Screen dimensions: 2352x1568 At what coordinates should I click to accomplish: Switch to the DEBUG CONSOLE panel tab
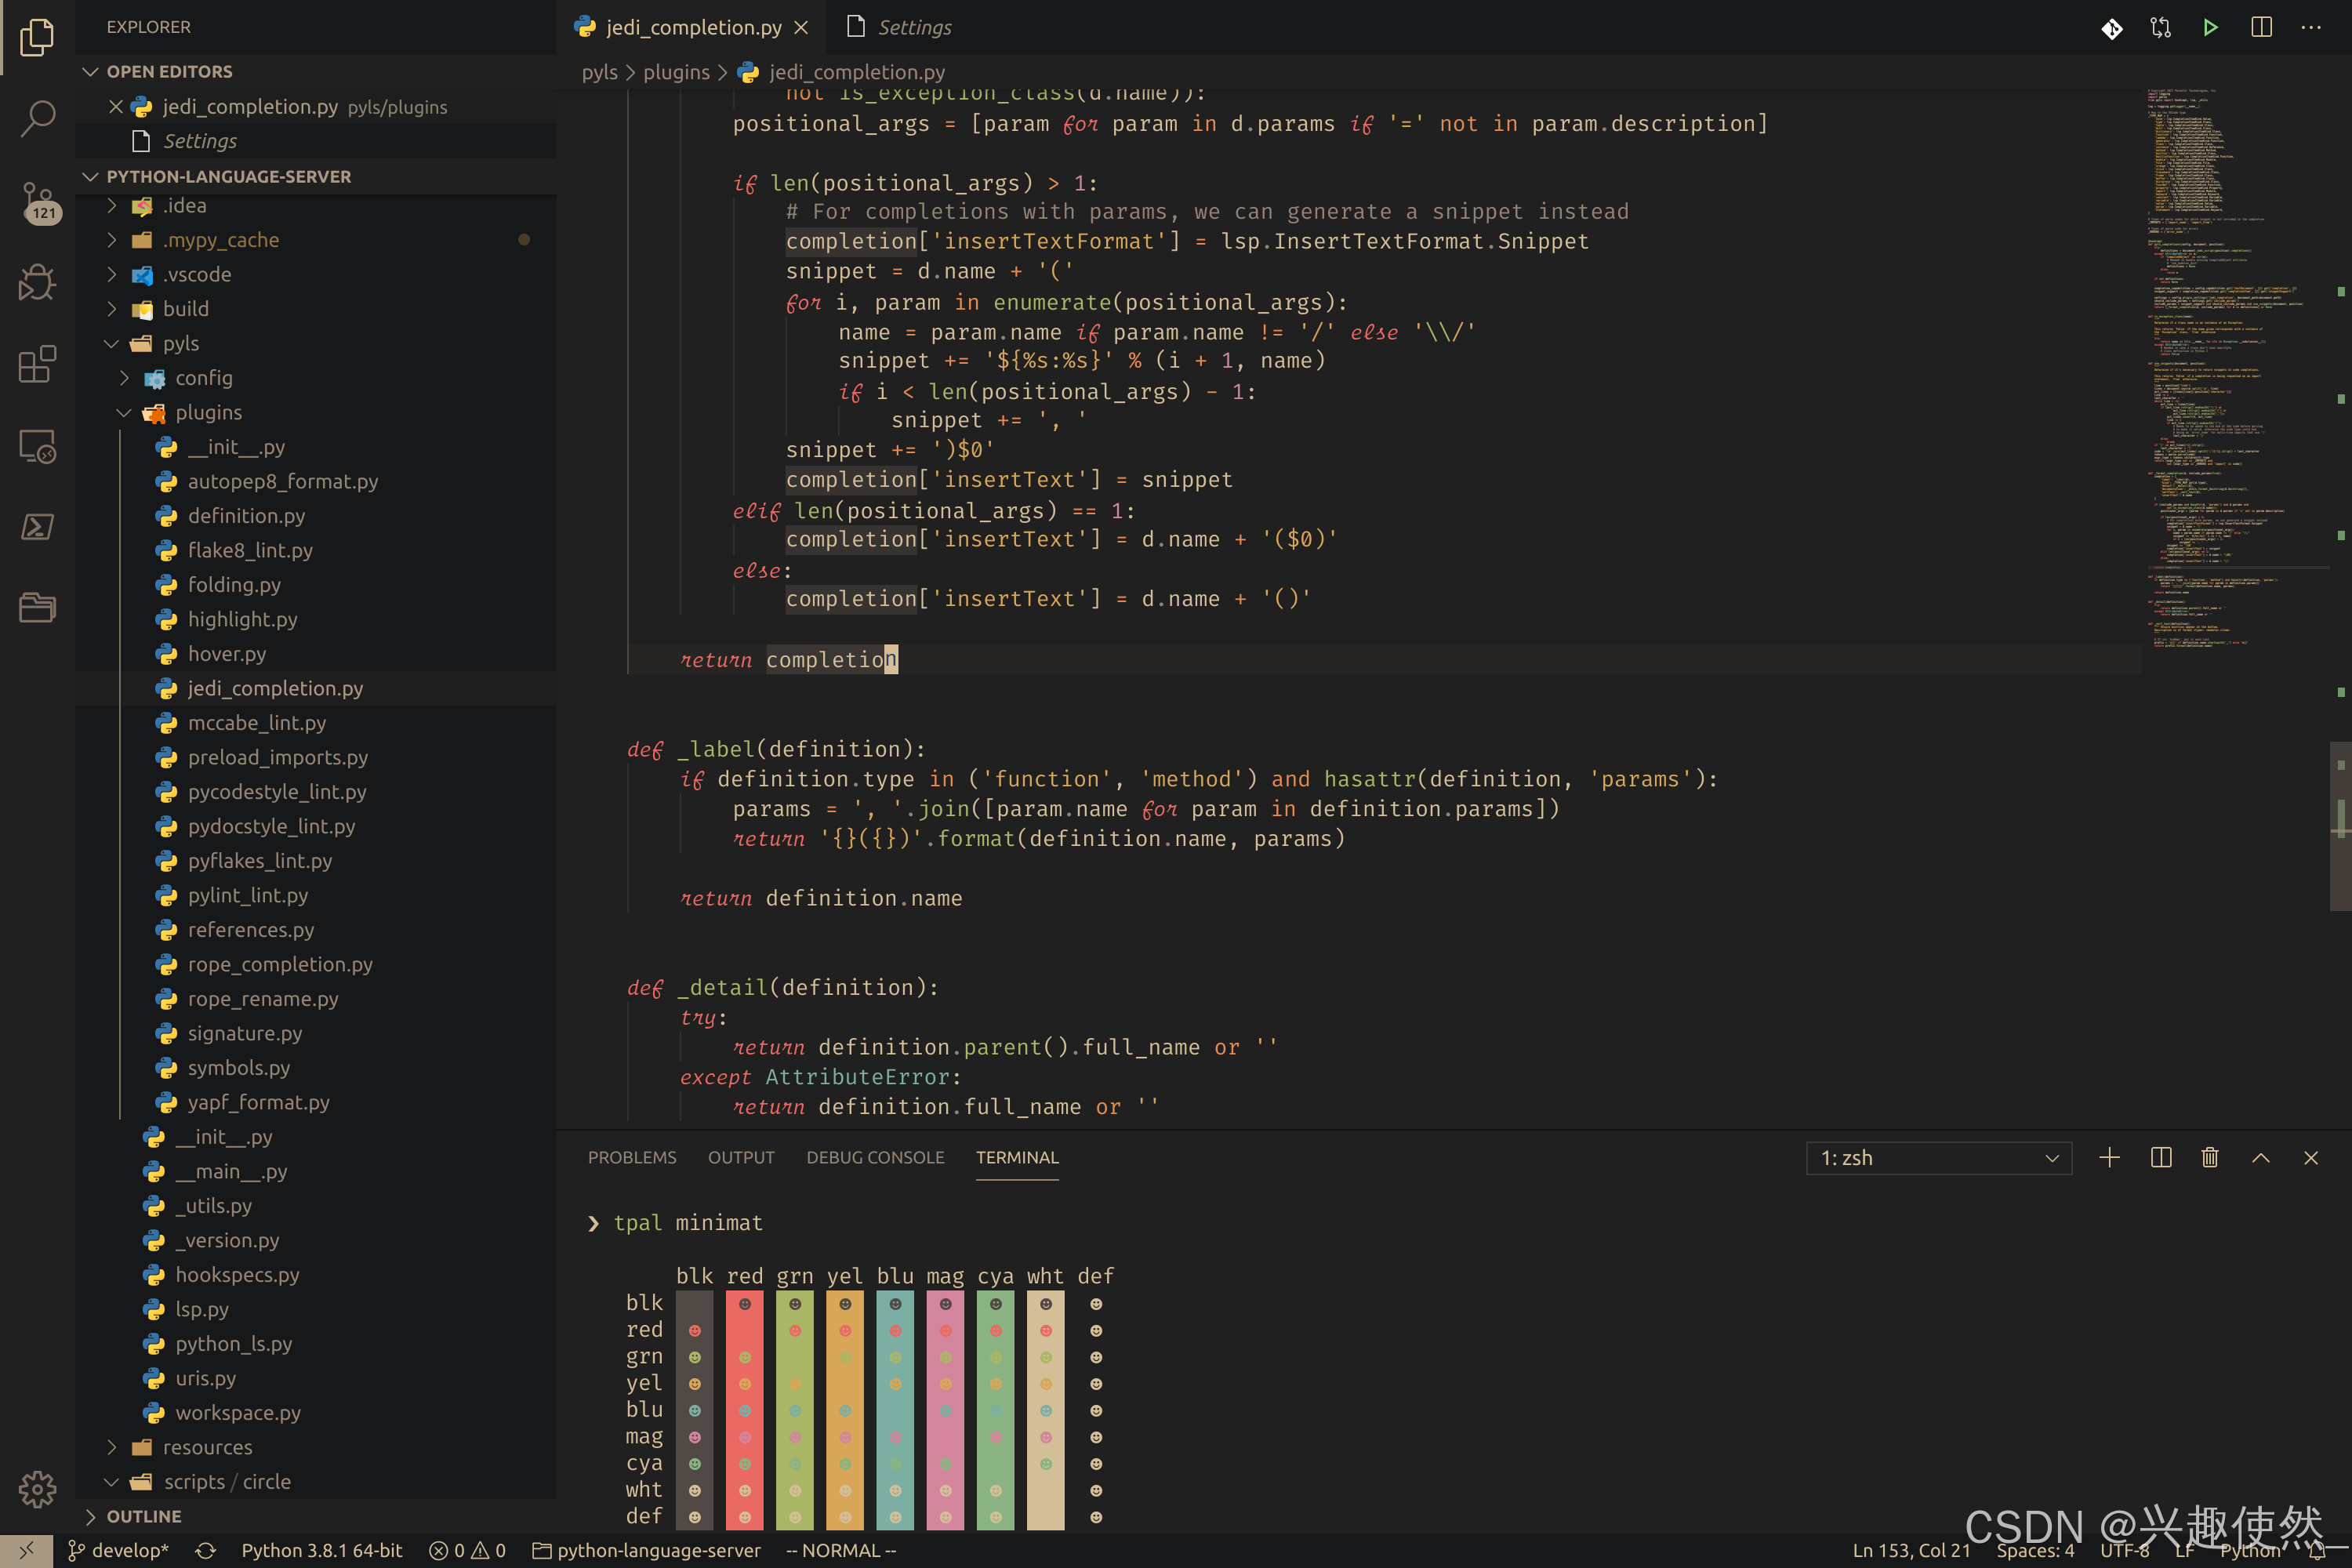[x=875, y=1157]
